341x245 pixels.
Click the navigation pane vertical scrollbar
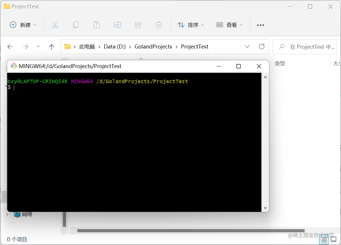[x=64, y=219]
